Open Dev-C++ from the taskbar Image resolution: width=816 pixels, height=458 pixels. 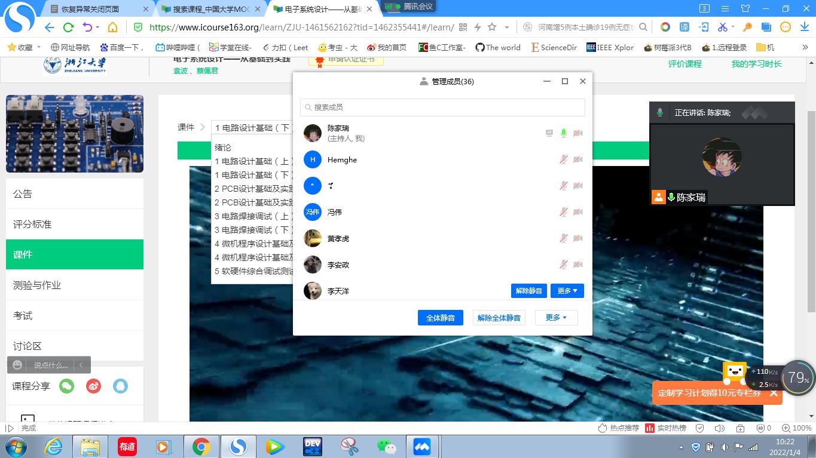(x=313, y=446)
